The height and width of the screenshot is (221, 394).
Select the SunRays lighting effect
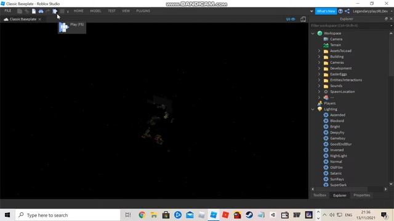point(337,179)
